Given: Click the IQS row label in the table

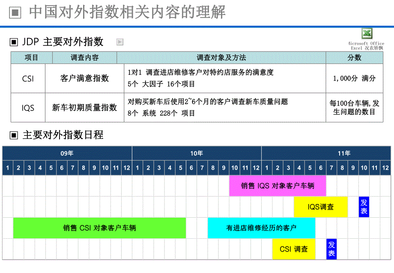Looking at the screenshot, I should [x=28, y=108].
